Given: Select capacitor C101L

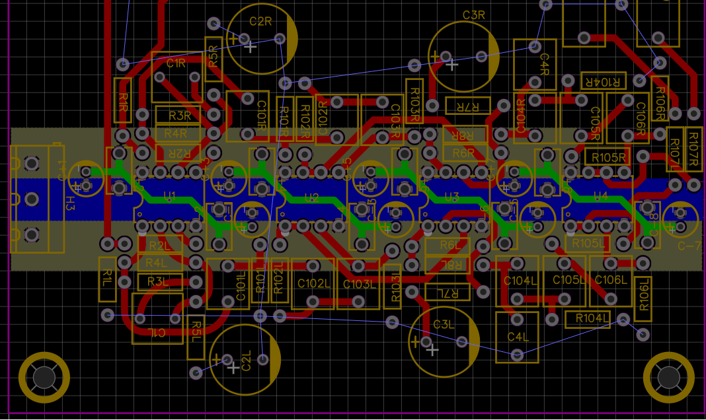Looking at the screenshot, I should tap(228, 284).
